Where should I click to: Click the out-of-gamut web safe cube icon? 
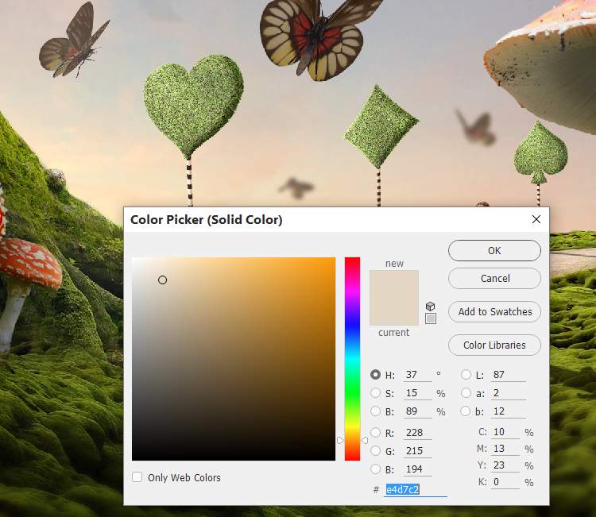[430, 307]
